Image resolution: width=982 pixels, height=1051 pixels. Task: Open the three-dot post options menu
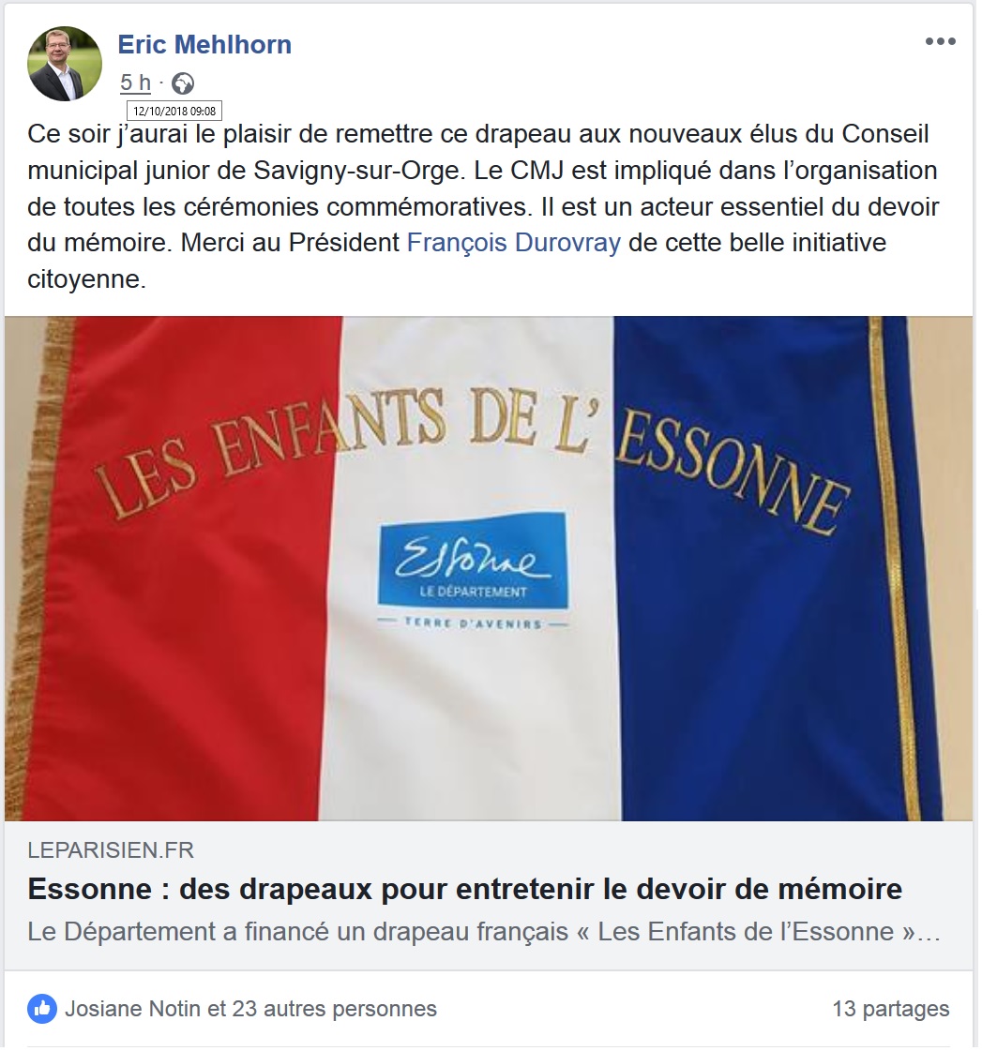[940, 41]
